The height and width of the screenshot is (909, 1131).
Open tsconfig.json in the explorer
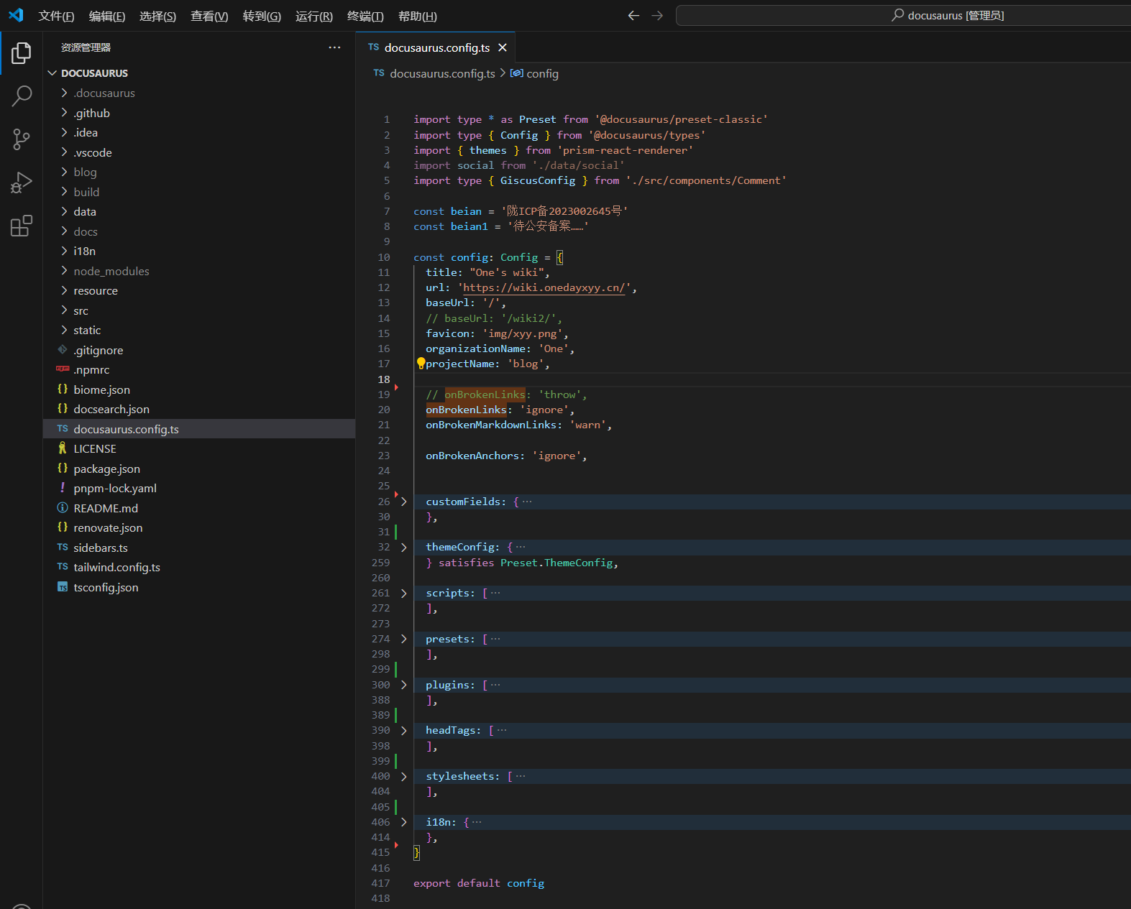tap(199, 587)
